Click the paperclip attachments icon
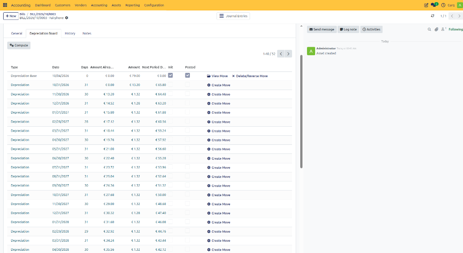 436,29
